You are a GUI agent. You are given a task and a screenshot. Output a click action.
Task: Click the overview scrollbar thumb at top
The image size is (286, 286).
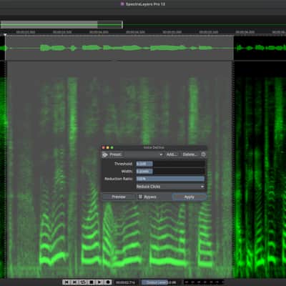(x=61, y=24)
